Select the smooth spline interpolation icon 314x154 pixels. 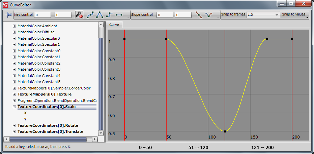(x=90, y=15)
